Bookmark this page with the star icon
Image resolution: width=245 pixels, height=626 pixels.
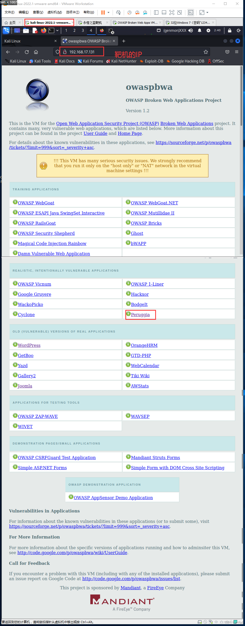(206, 52)
